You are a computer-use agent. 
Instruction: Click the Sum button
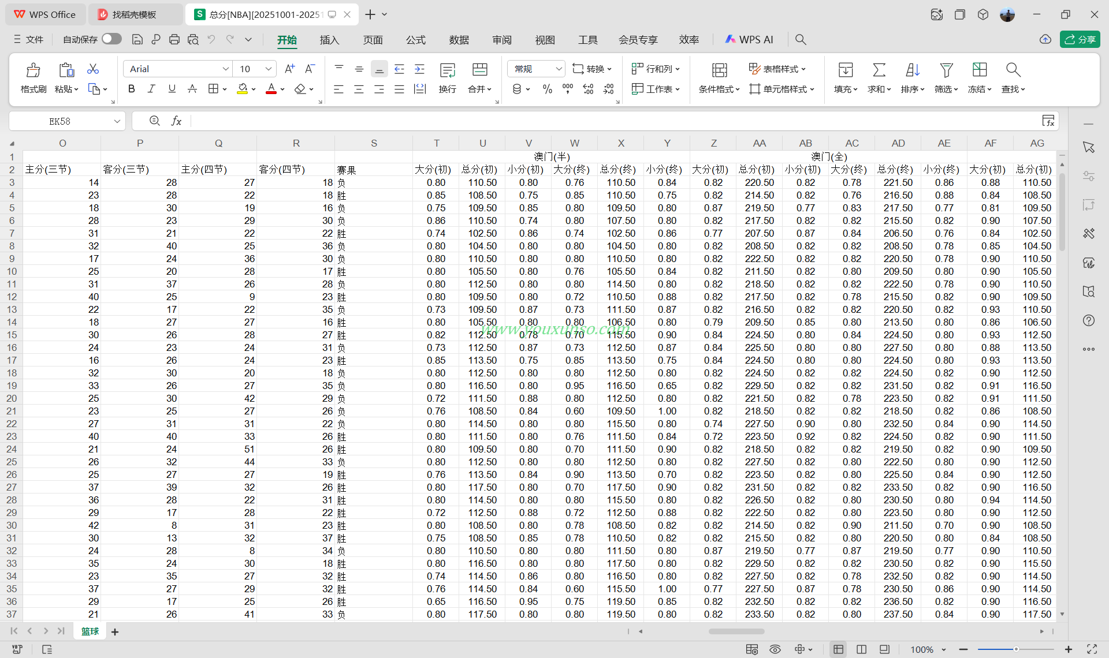tap(879, 77)
